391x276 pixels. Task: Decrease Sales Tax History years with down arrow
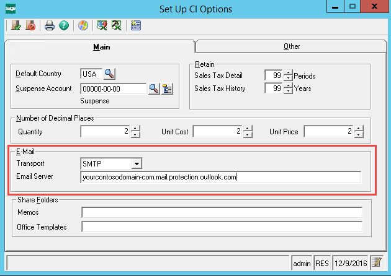287,92
